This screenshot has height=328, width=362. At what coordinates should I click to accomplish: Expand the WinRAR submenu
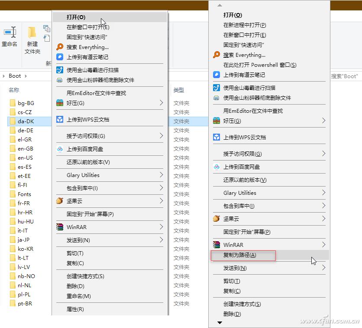(80, 227)
